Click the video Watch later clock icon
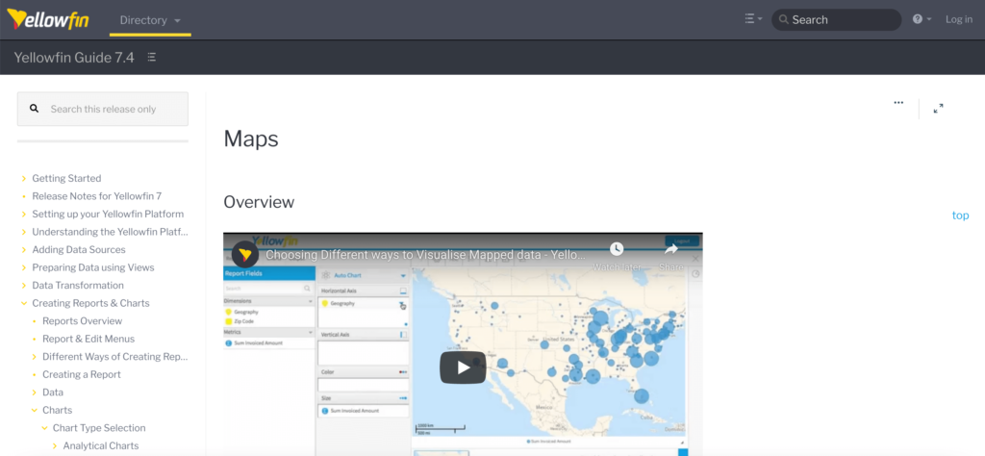This screenshot has height=456, width=985. (x=617, y=249)
